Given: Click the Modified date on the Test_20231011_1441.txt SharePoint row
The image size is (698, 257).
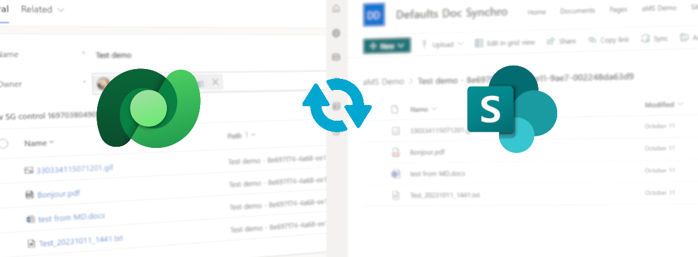Looking at the screenshot, I should [x=660, y=192].
